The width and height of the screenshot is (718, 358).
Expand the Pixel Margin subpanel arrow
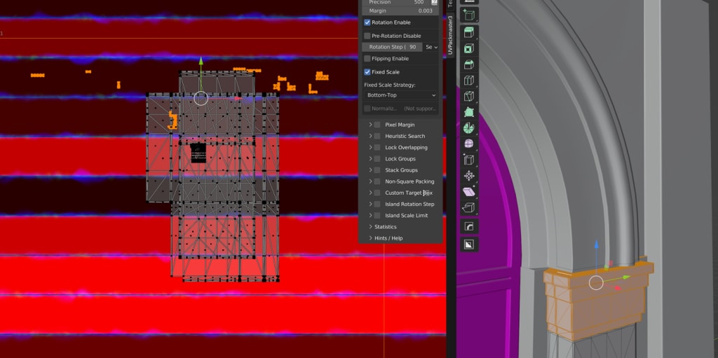tap(370, 125)
